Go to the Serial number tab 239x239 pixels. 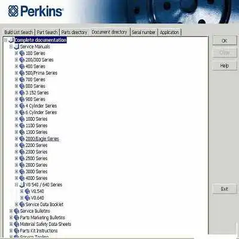pyautogui.click(x=143, y=32)
